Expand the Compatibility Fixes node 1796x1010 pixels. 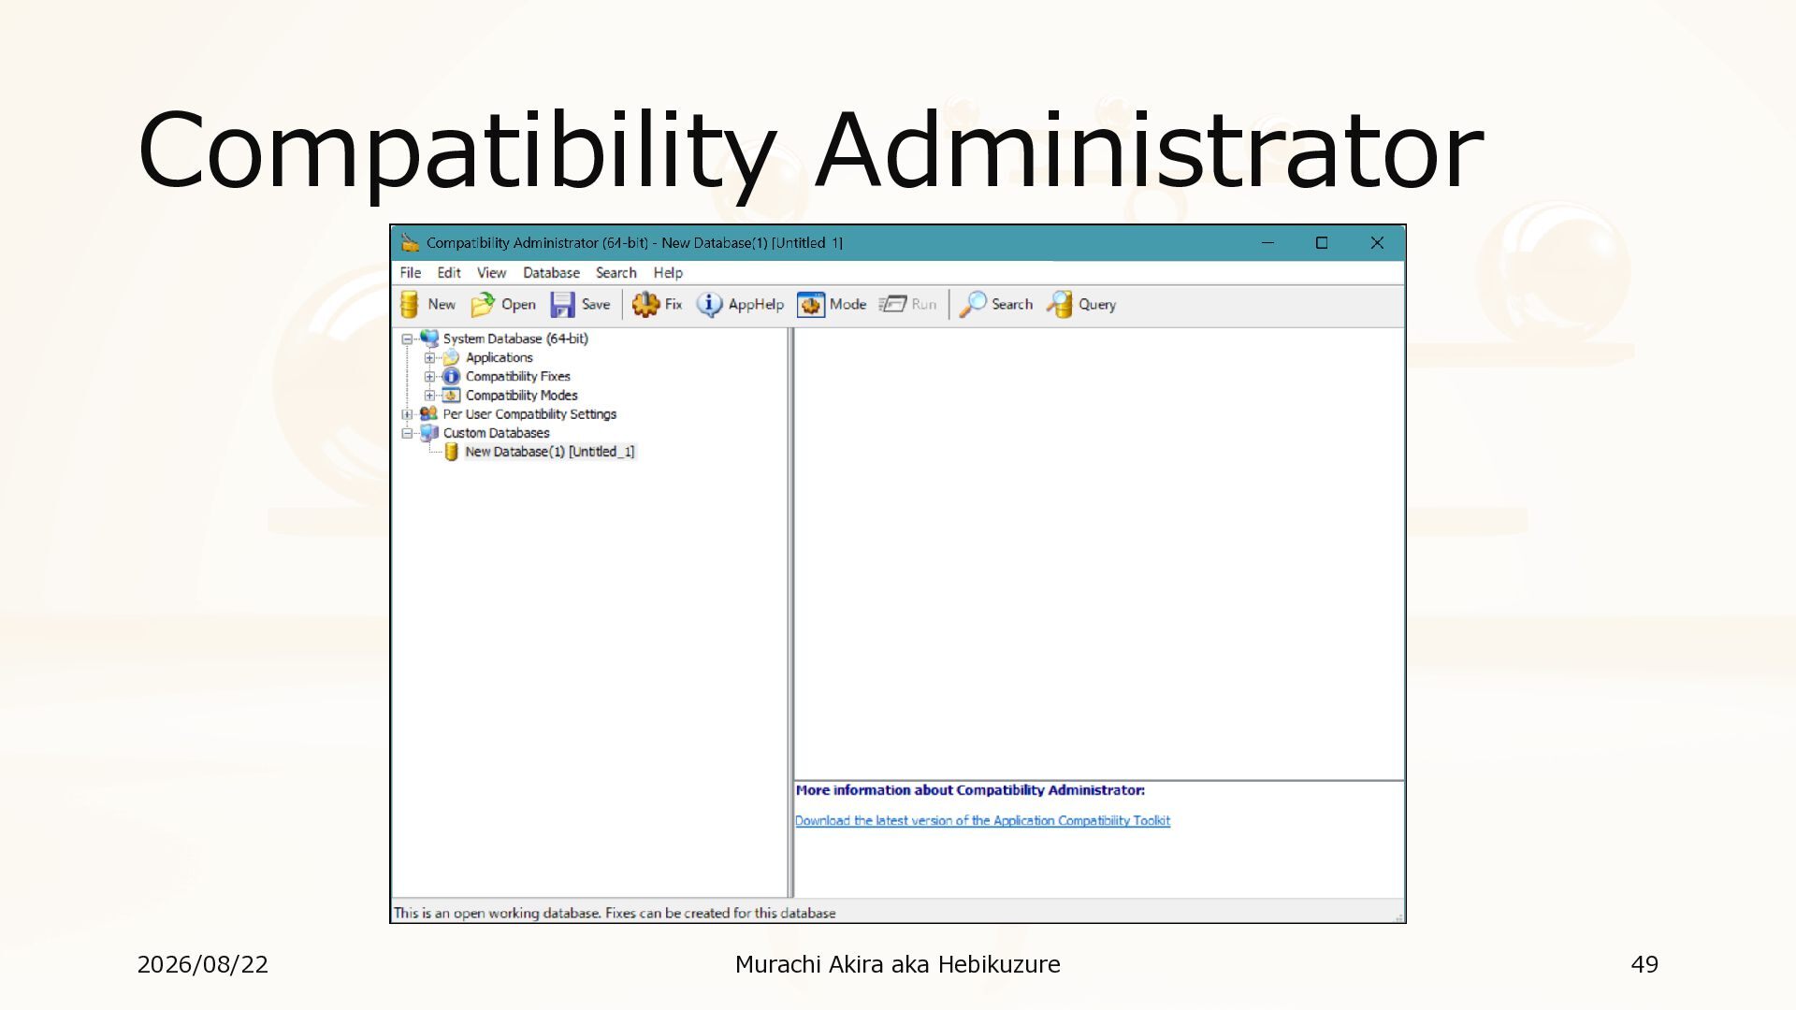coord(429,377)
